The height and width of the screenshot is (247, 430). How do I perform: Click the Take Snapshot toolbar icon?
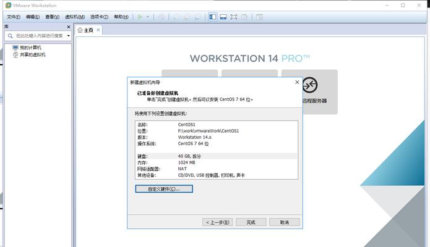(x=176, y=17)
